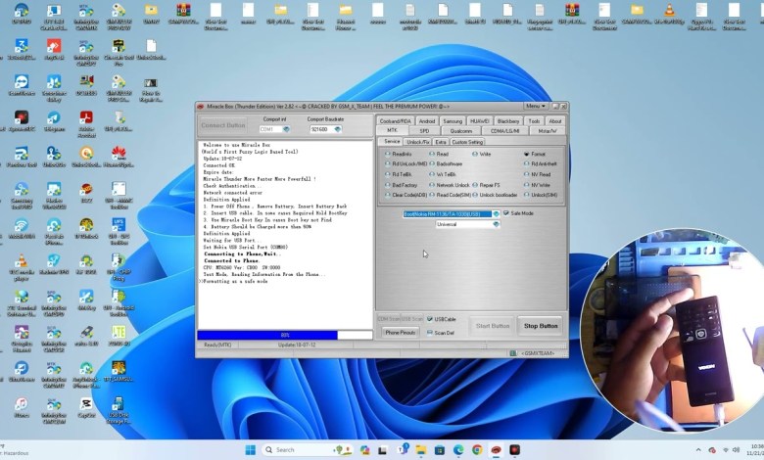Click the Phone Pinouts button
This screenshot has width=764, height=460.
coord(400,333)
